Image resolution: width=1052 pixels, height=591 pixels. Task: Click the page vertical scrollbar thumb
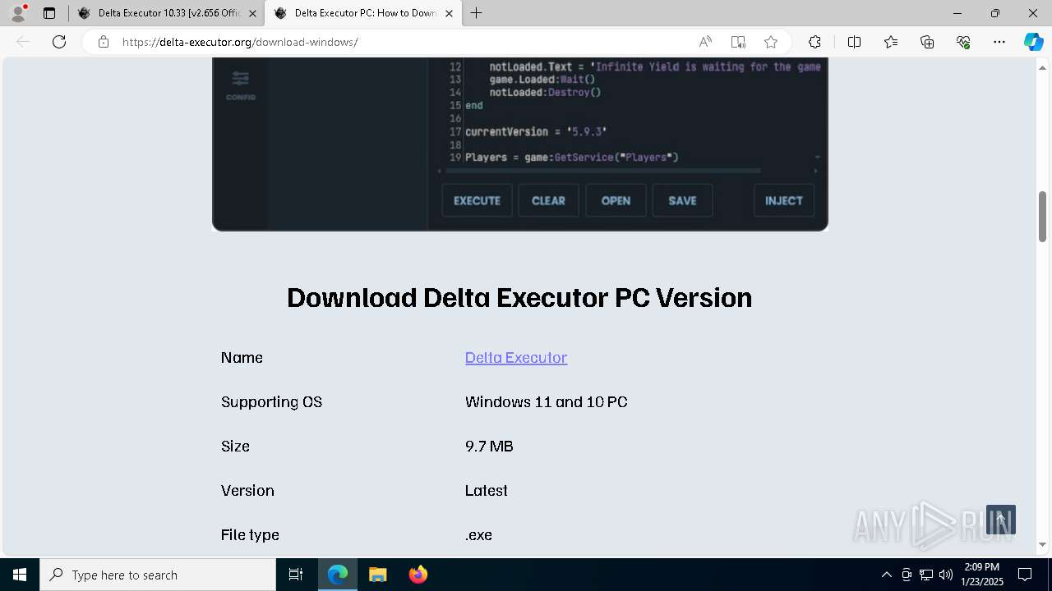1043,217
